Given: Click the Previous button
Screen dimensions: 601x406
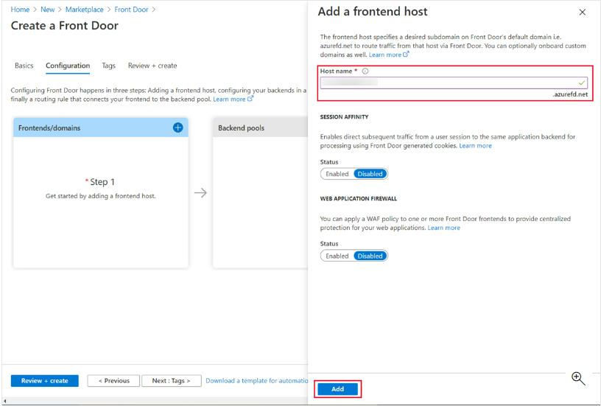Looking at the screenshot, I should click(113, 381).
